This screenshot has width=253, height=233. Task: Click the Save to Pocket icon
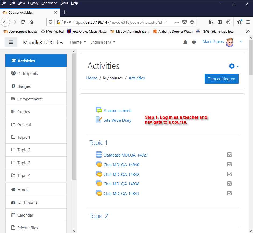tap(185, 22)
